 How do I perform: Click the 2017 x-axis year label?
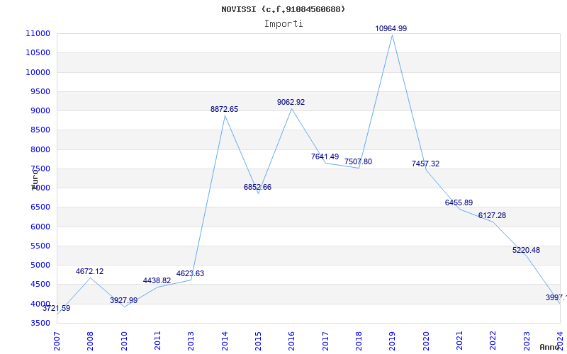[325, 341]
